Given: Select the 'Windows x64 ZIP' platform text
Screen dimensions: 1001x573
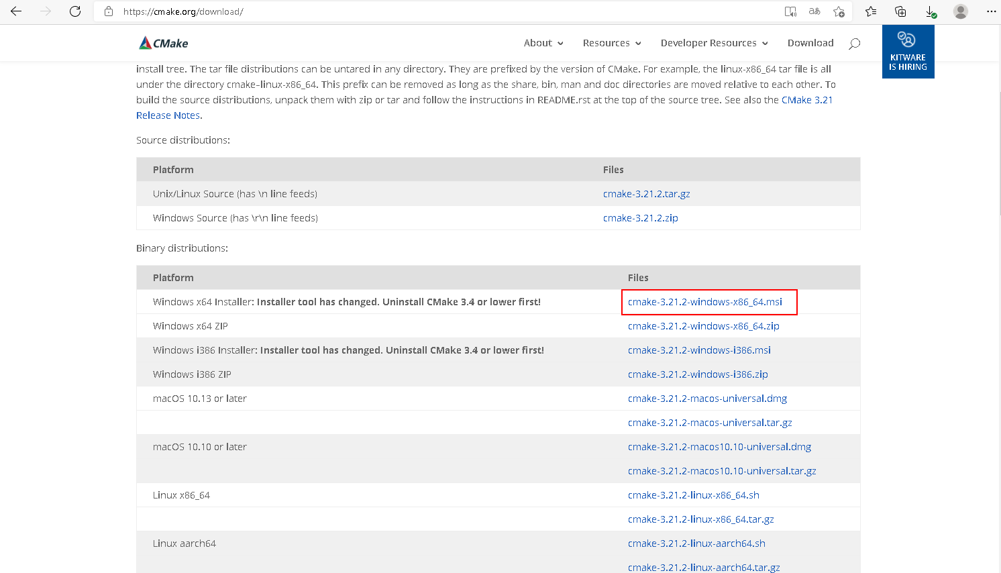Looking at the screenshot, I should pyautogui.click(x=191, y=326).
